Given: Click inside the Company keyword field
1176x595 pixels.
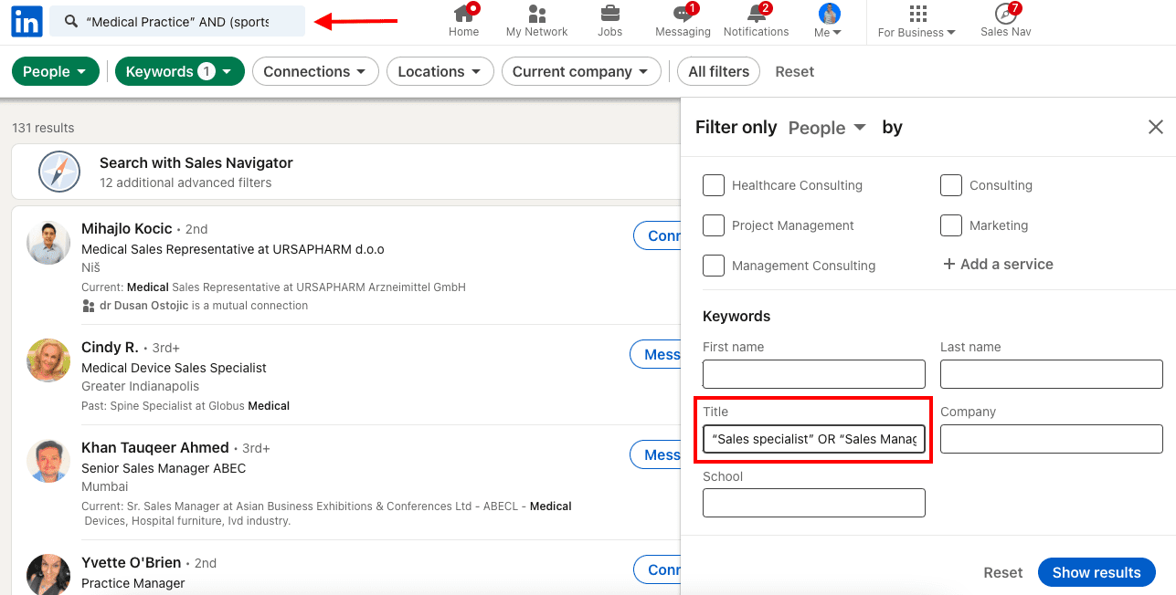Looking at the screenshot, I should [1051, 439].
